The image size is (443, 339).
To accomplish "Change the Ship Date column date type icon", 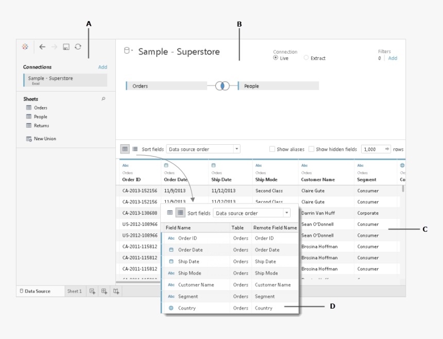I will [x=214, y=165].
